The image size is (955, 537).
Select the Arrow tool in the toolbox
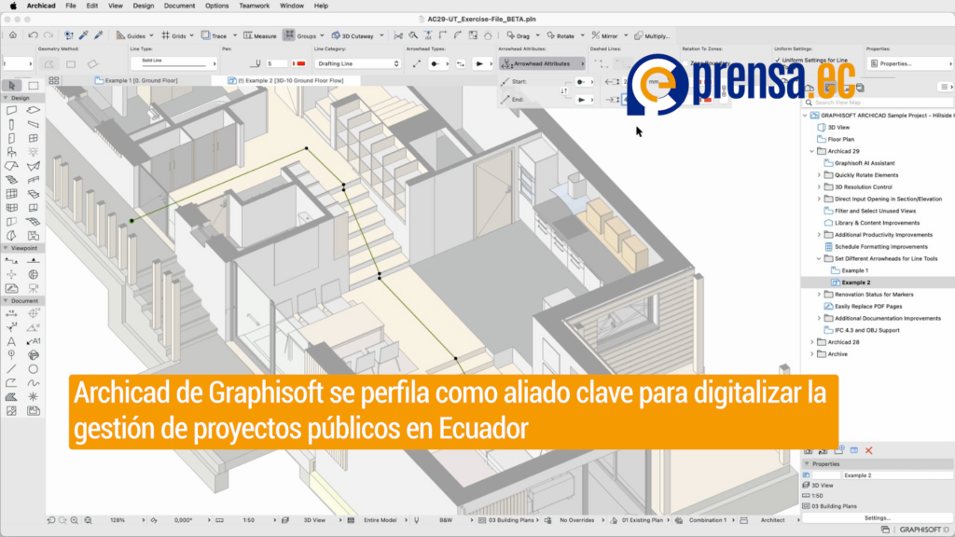tap(11, 85)
